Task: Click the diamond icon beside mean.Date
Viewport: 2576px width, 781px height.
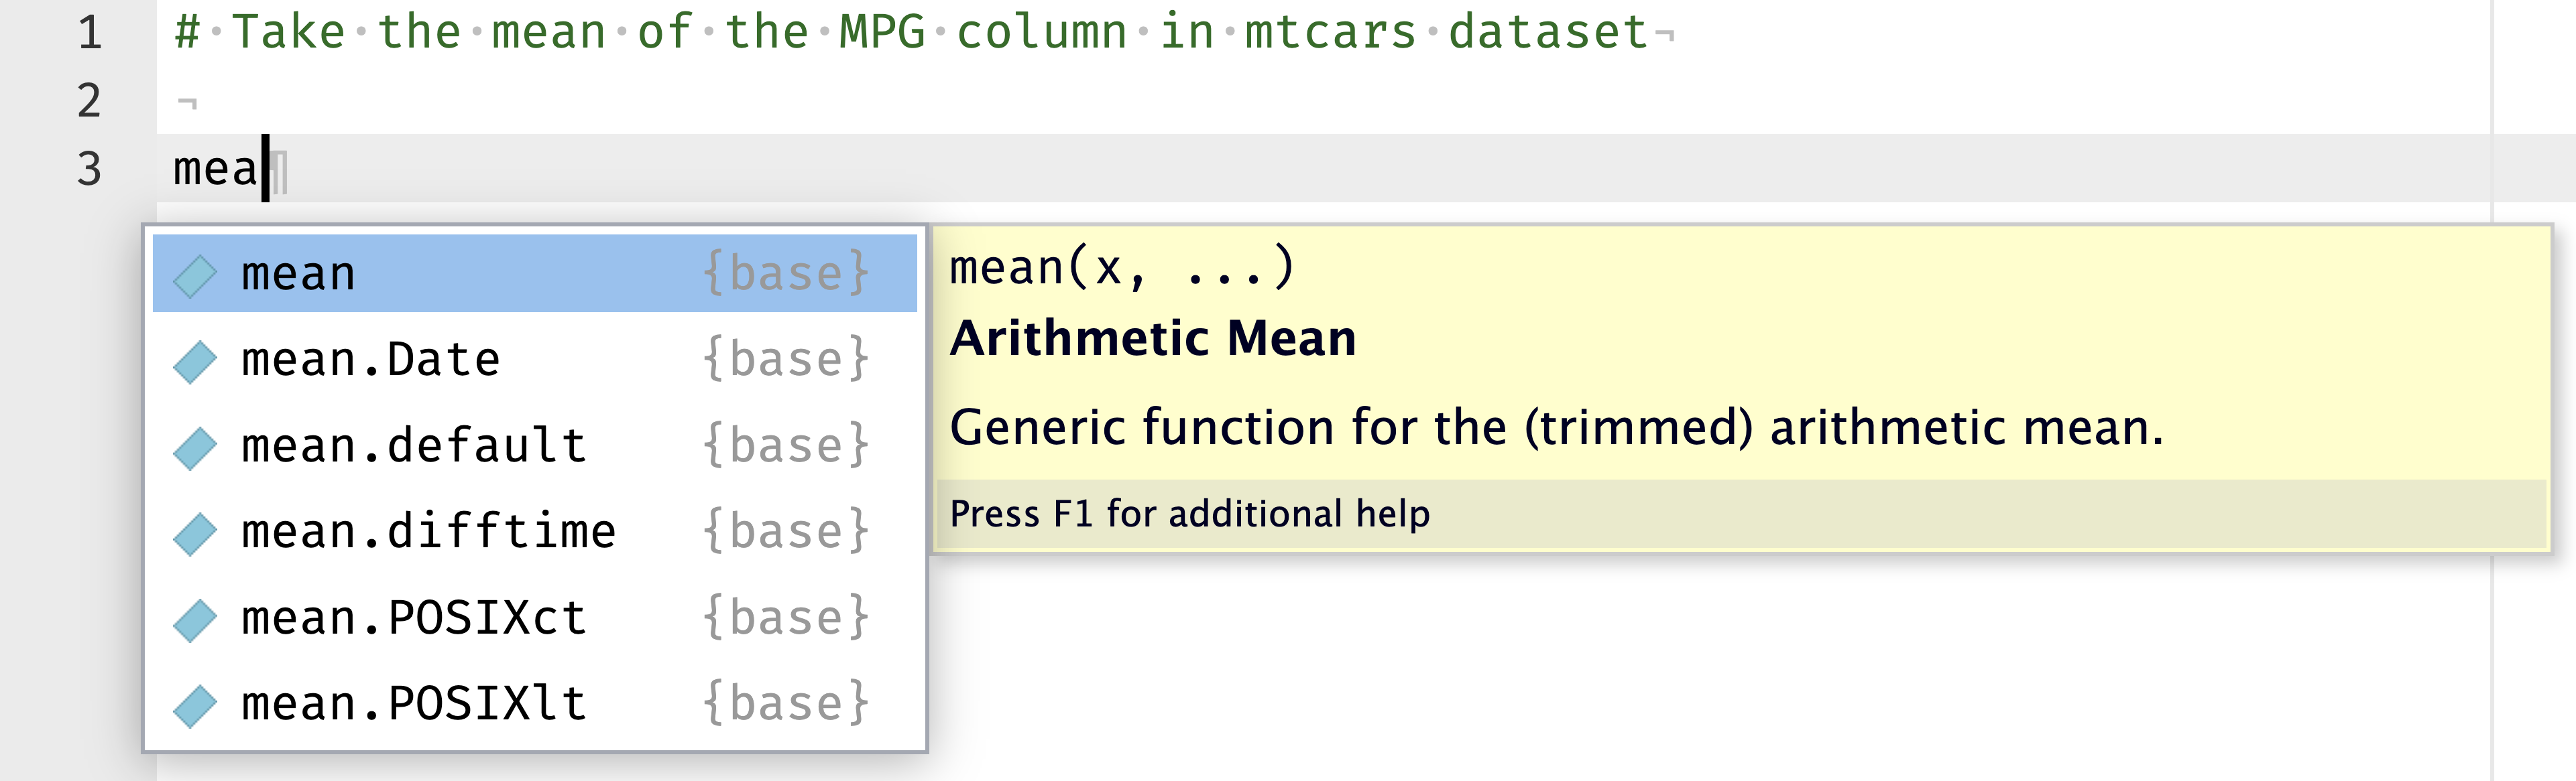Action: [x=194, y=362]
